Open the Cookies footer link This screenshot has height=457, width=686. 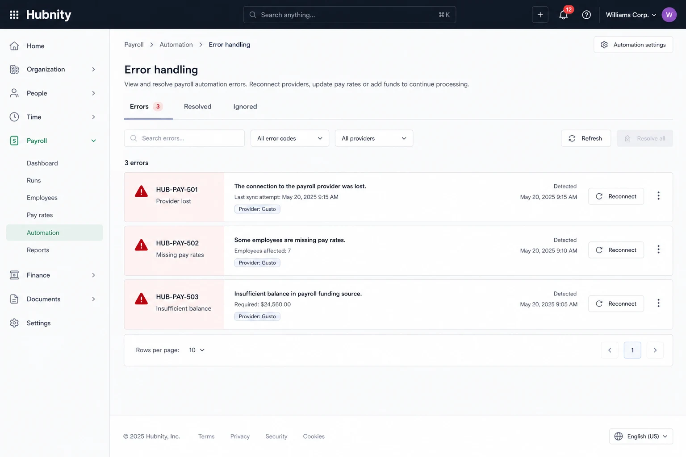tap(314, 436)
